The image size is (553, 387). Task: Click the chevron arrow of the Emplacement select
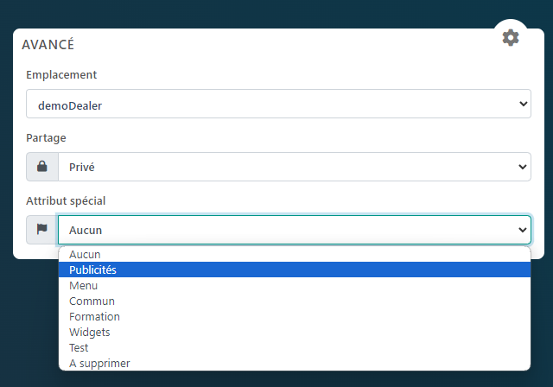522,105
